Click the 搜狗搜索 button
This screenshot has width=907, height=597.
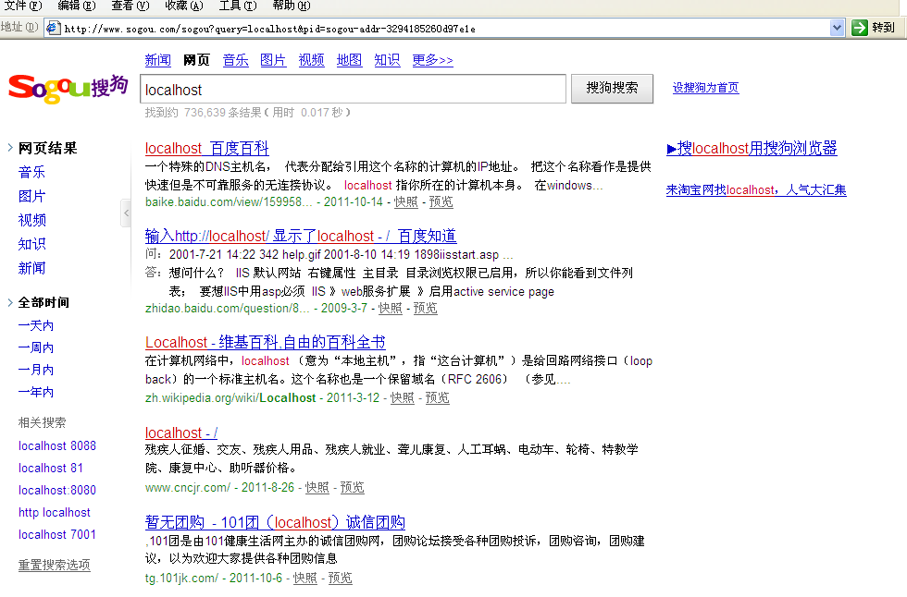(612, 89)
